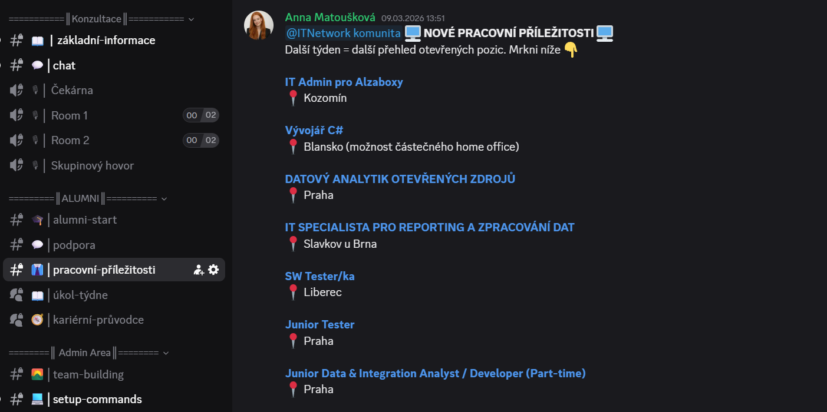Screen dimensions: 827x412
Task: Select the Room 2 voice channel speaker icon
Action: (16, 140)
